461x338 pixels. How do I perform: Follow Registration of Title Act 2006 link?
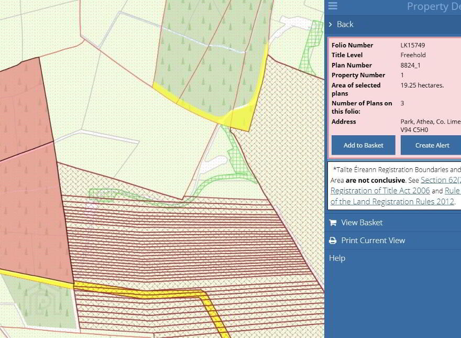380,191
